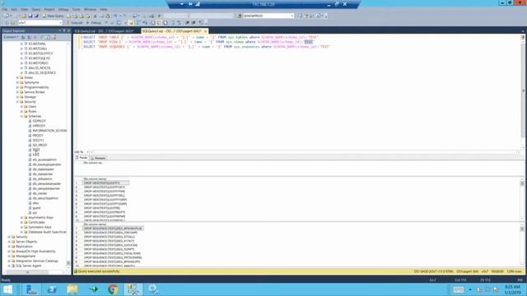Select the db_owner schema
527x296 pixels.
40,194
